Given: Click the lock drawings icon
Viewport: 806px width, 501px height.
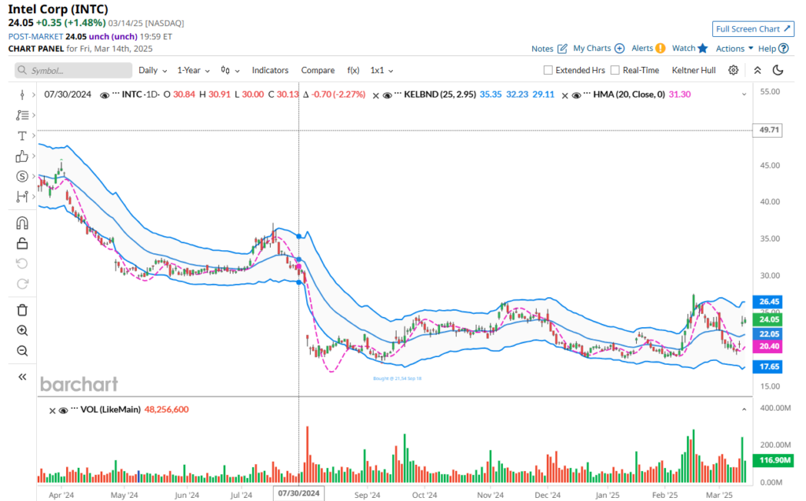Looking at the screenshot, I should pos(22,243).
